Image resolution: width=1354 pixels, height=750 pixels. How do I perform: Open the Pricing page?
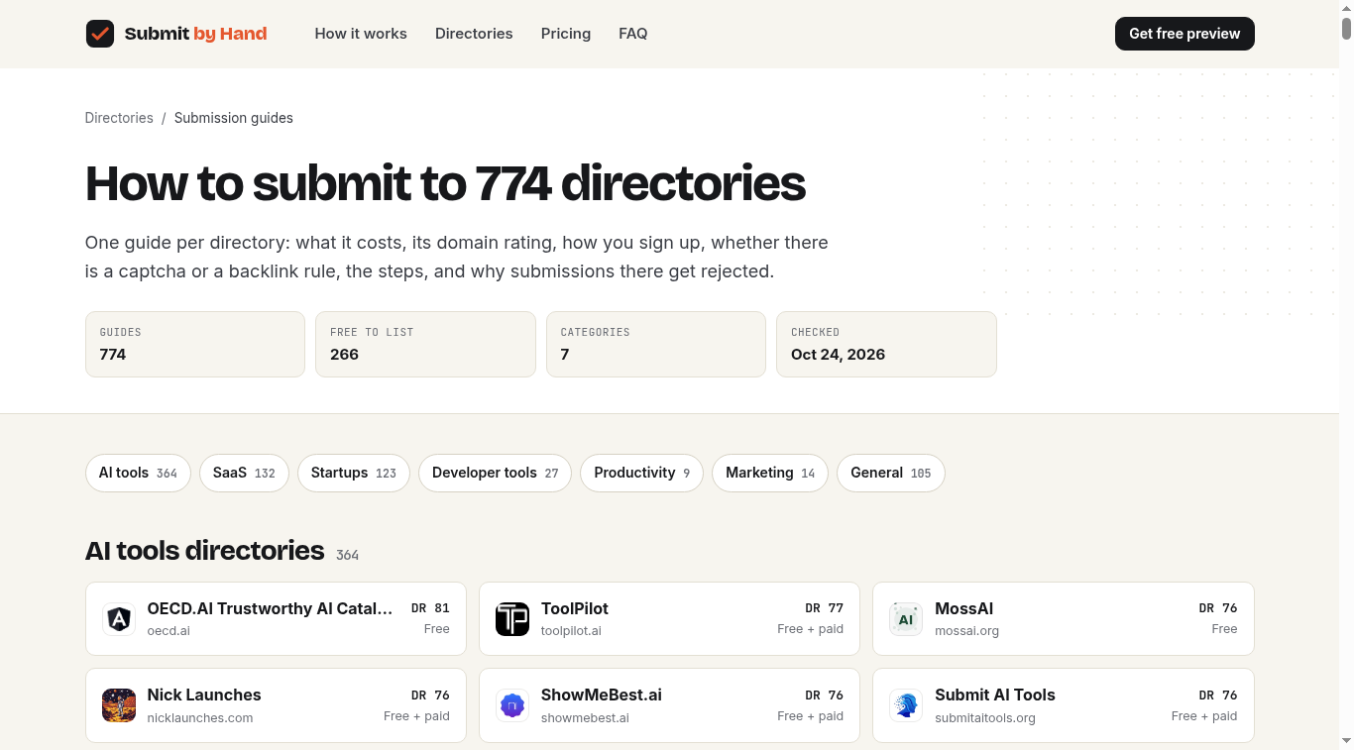pyautogui.click(x=566, y=34)
